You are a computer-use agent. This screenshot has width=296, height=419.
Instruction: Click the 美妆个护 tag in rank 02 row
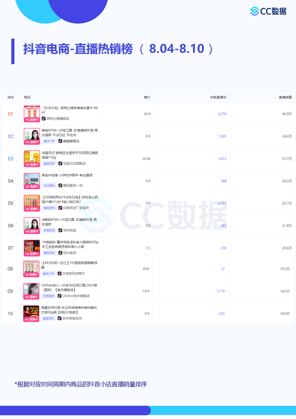point(49,141)
